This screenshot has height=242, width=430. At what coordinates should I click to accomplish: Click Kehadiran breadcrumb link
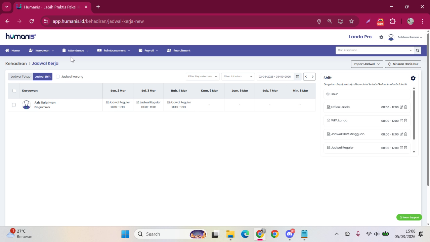(x=16, y=63)
